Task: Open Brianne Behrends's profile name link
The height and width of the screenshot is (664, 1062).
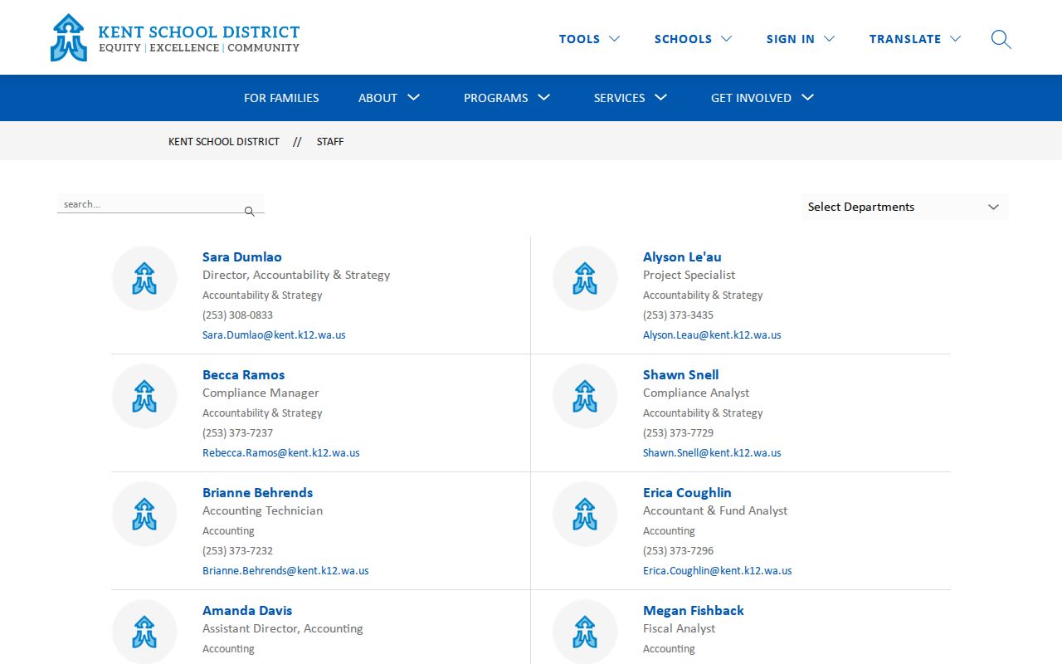Action: (x=257, y=493)
